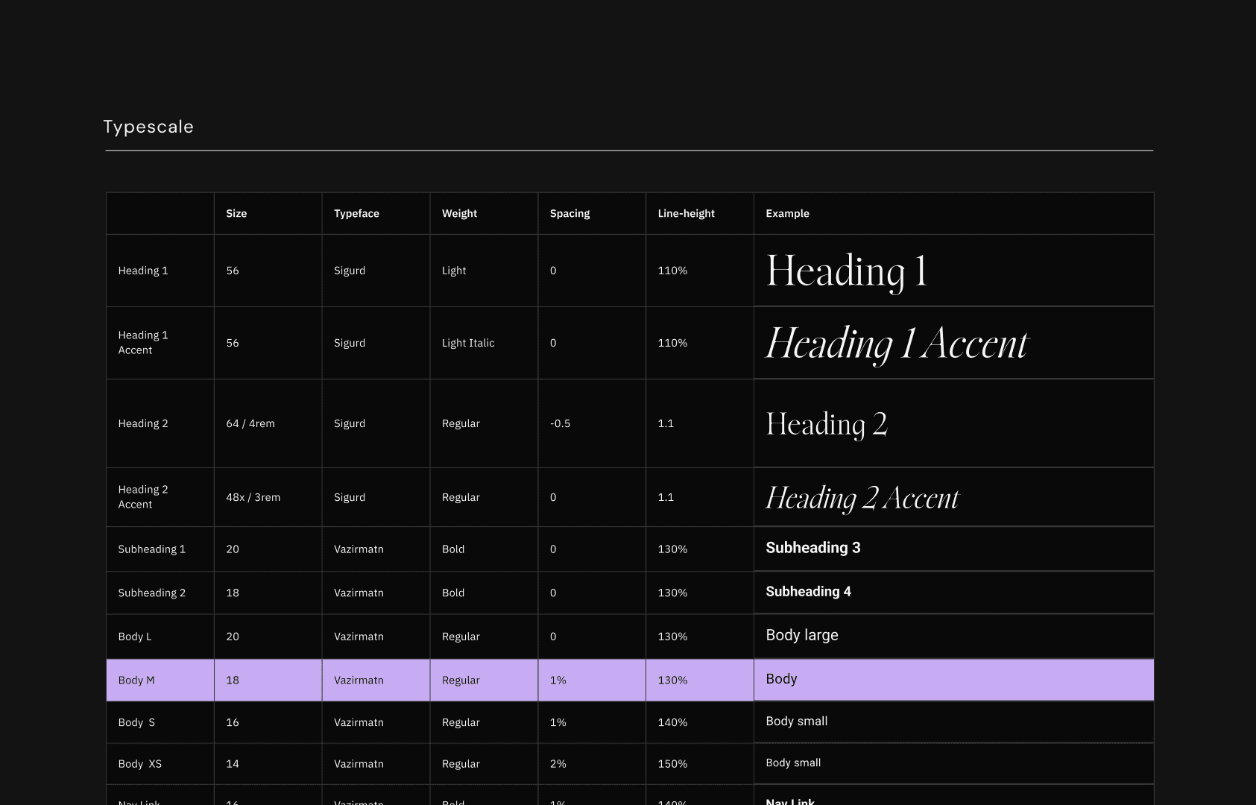Click the 48x / 3rem size cell
1256x805 pixels.
point(268,497)
